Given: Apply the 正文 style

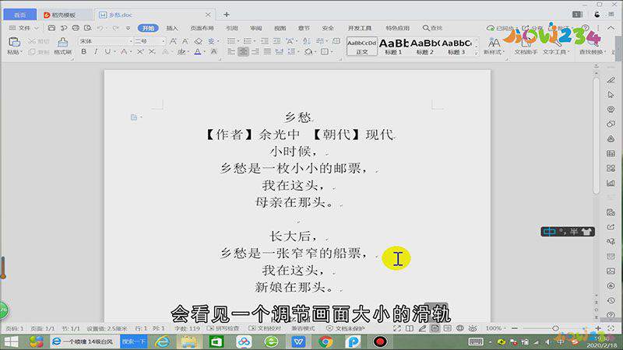Looking at the screenshot, I should coord(362,47).
